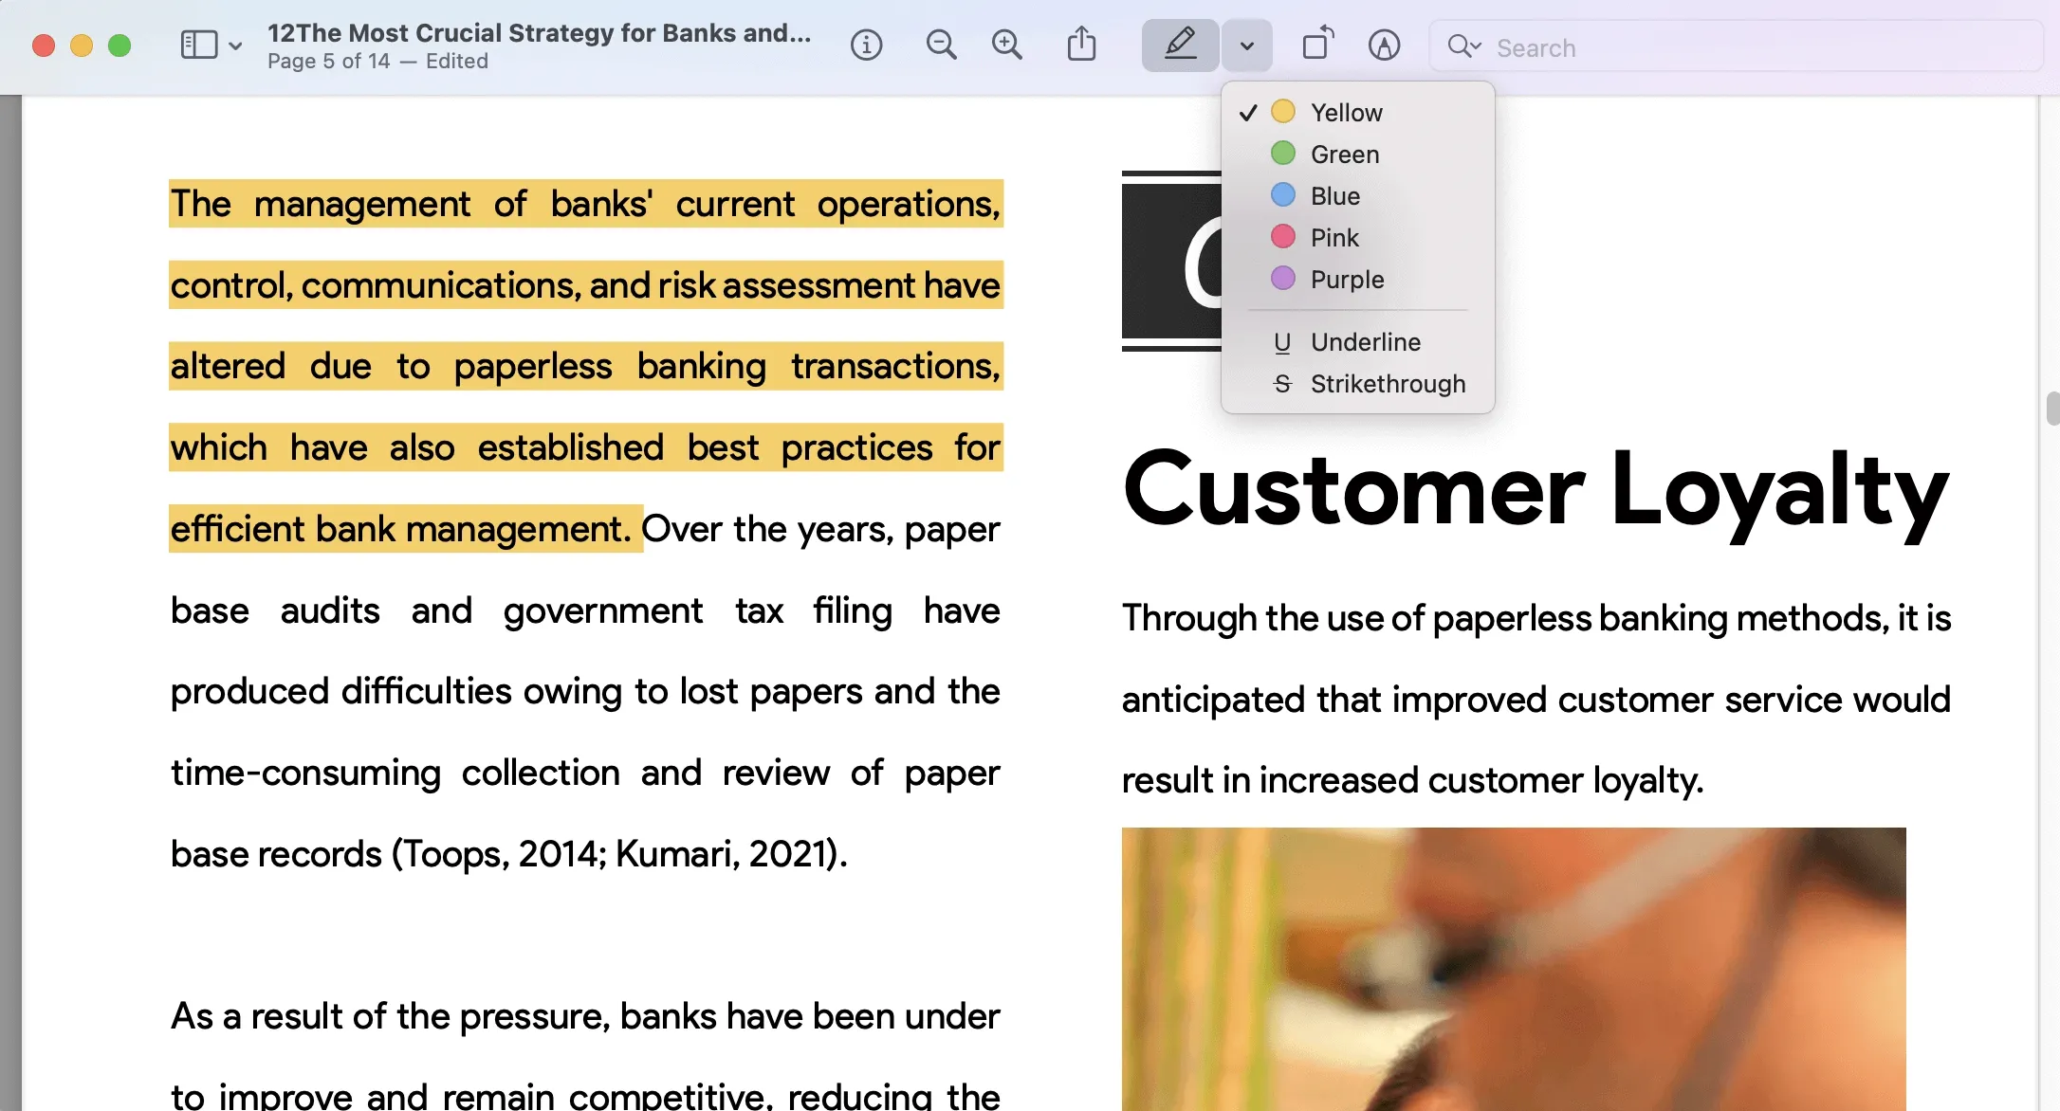Click the Purple color option

1347,279
